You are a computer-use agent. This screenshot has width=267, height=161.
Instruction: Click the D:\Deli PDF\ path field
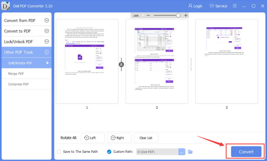coord(157,152)
